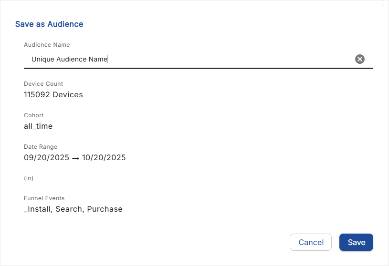Viewport: 389px width, 266px height.
Task: Click the end date 10/20/2025
Action: point(104,158)
